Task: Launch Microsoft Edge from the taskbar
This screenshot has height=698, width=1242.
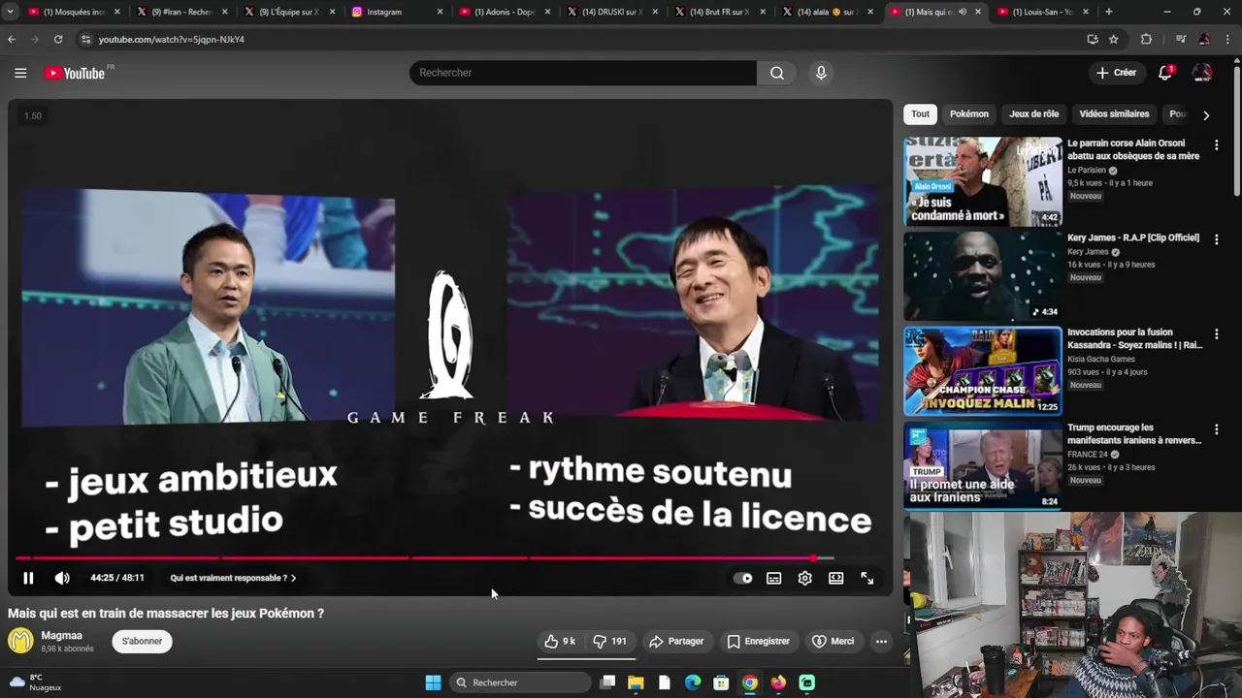Action: (x=693, y=682)
